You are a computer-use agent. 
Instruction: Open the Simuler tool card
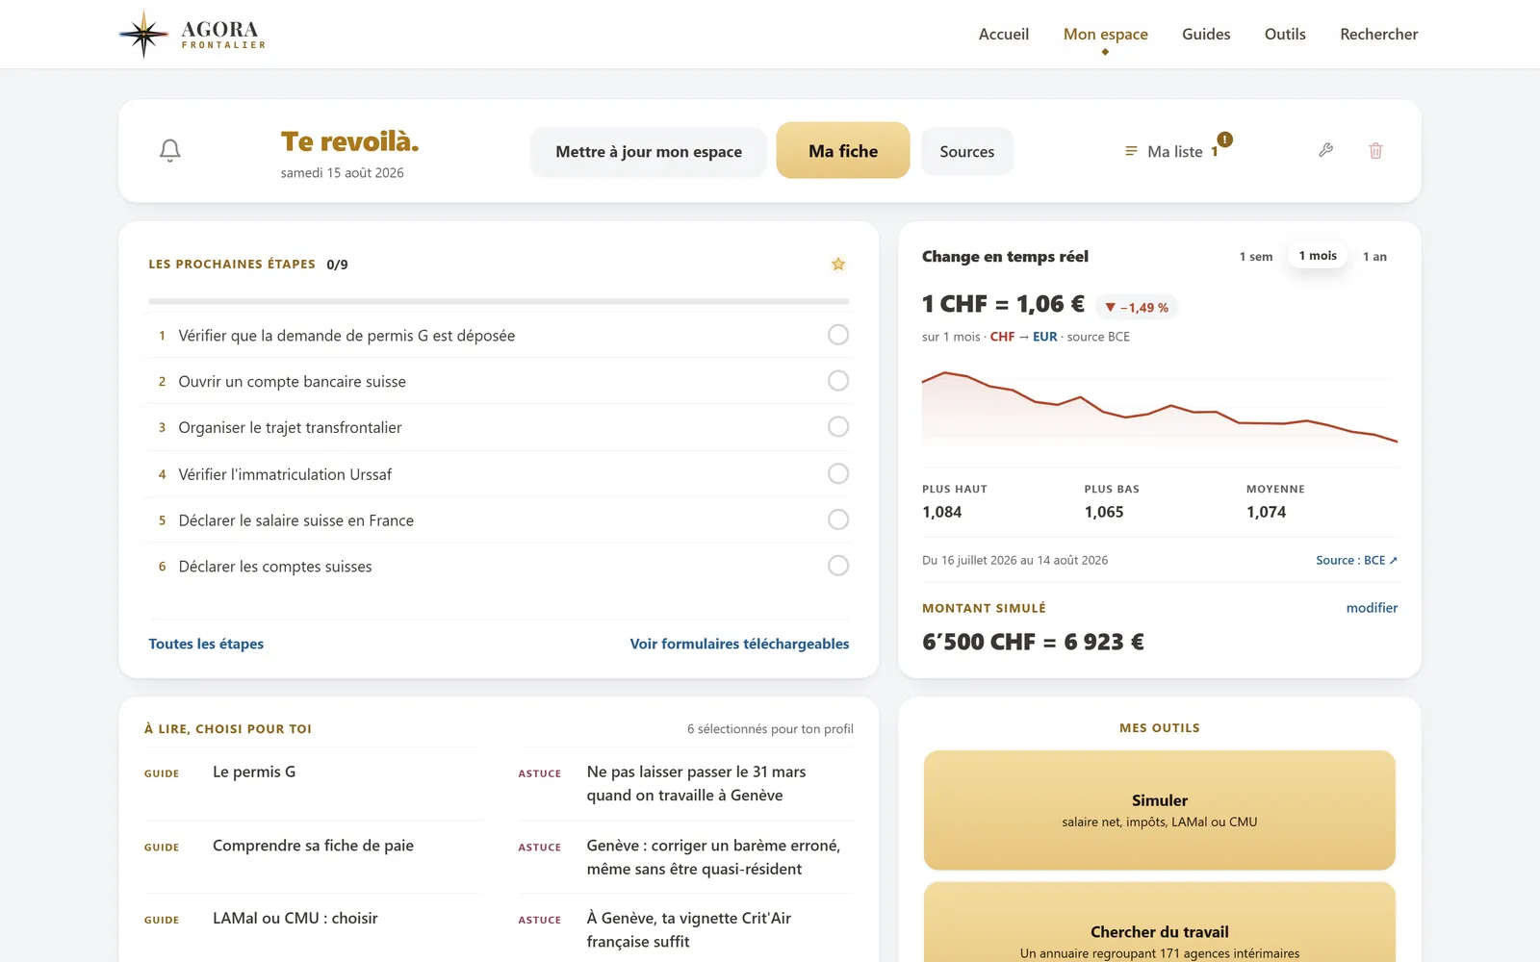[1160, 810]
